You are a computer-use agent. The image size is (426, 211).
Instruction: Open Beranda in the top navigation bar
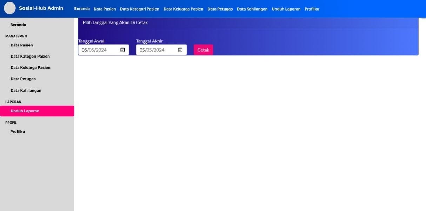click(82, 9)
